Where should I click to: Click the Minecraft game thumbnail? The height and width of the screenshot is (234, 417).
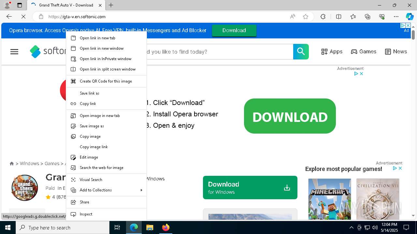click(x=330, y=199)
